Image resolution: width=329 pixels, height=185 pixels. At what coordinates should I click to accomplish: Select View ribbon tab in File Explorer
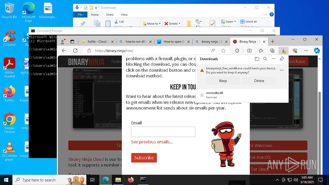(124, 15)
